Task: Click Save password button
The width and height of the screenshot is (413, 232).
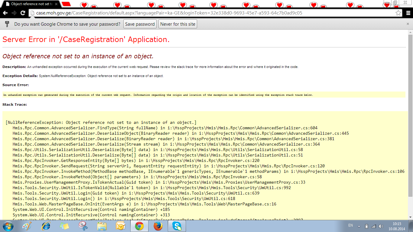Action: tap(140, 24)
